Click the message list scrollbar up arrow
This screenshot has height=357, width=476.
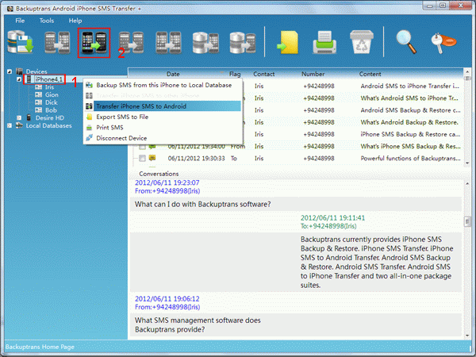(467, 72)
